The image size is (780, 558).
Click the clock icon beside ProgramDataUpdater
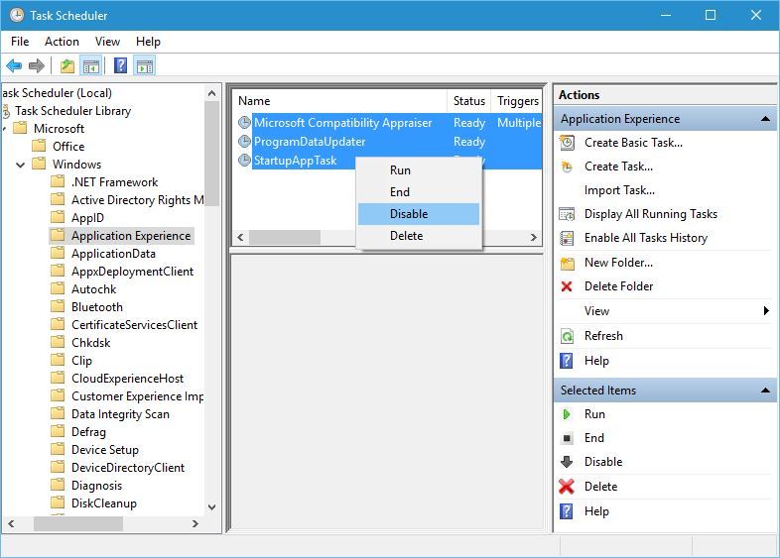pos(244,141)
